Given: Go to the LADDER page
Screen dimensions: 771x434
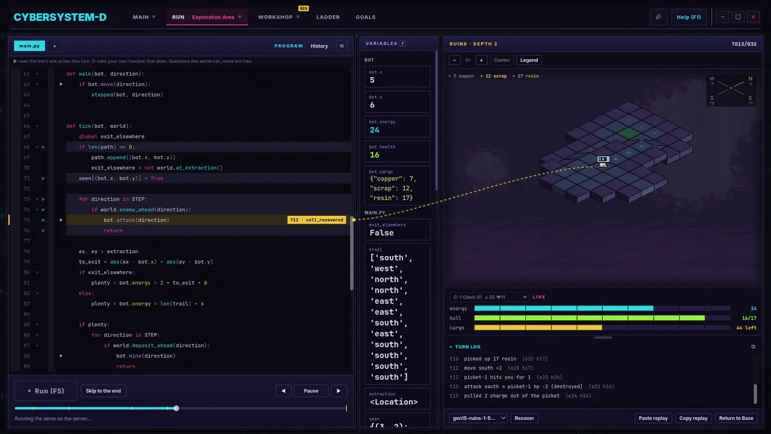Looking at the screenshot, I should click(x=328, y=17).
